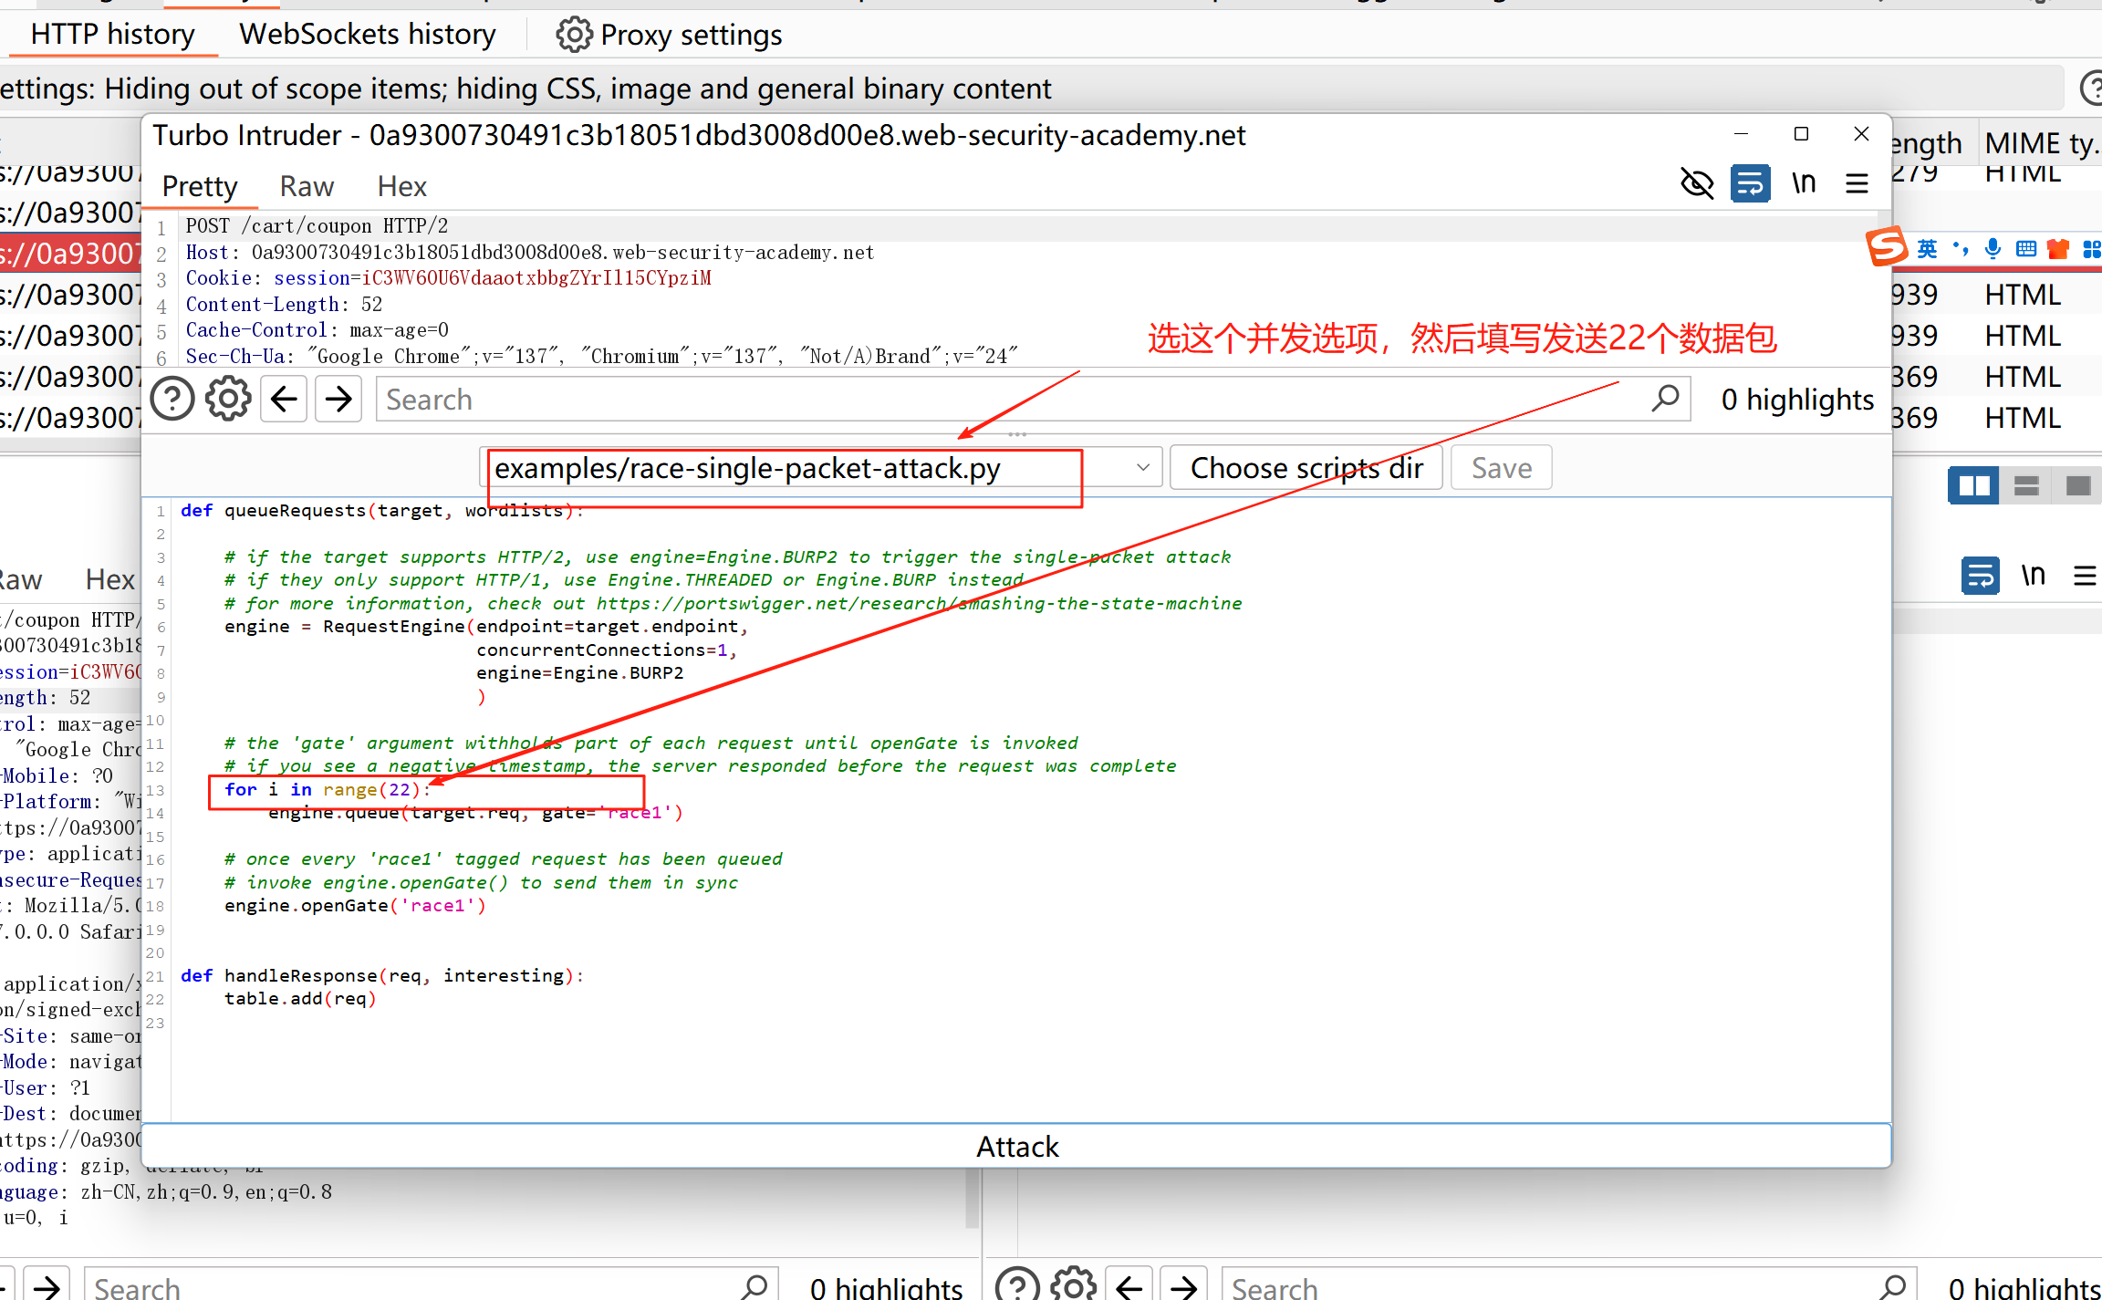Open the hamburger menu in Turbo Intruder editor
Image resolution: width=2102 pixels, height=1300 pixels.
pos(1857,184)
